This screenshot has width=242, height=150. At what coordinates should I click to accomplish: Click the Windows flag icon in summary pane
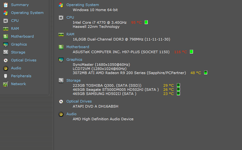(x=61, y=5)
